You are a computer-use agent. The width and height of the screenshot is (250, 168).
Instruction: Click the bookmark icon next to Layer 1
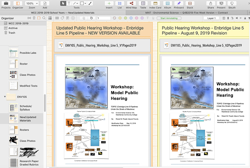pos(228,18)
